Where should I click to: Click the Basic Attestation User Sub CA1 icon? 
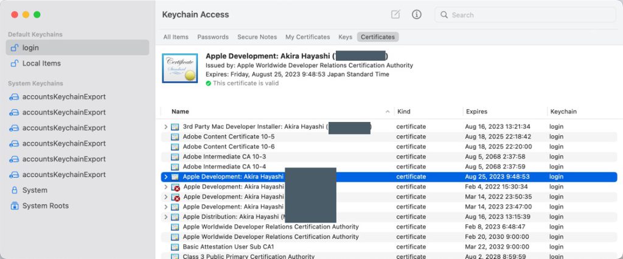175,247
